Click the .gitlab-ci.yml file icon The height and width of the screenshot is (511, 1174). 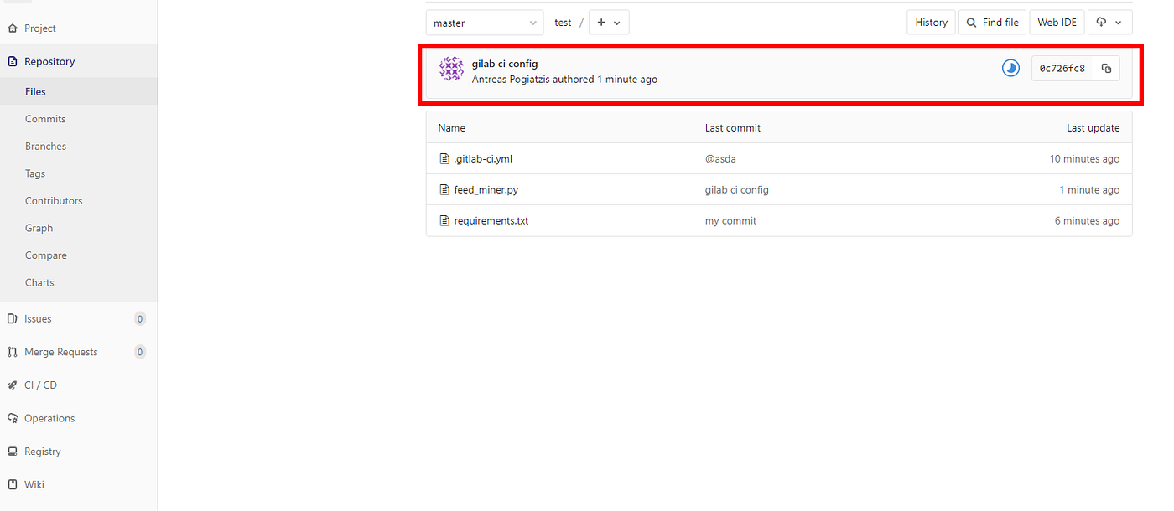click(x=445, y=158)
